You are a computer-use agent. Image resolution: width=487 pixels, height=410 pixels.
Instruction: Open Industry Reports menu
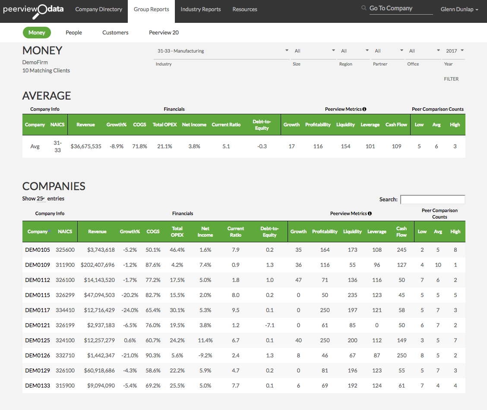(x=201, y=9)
